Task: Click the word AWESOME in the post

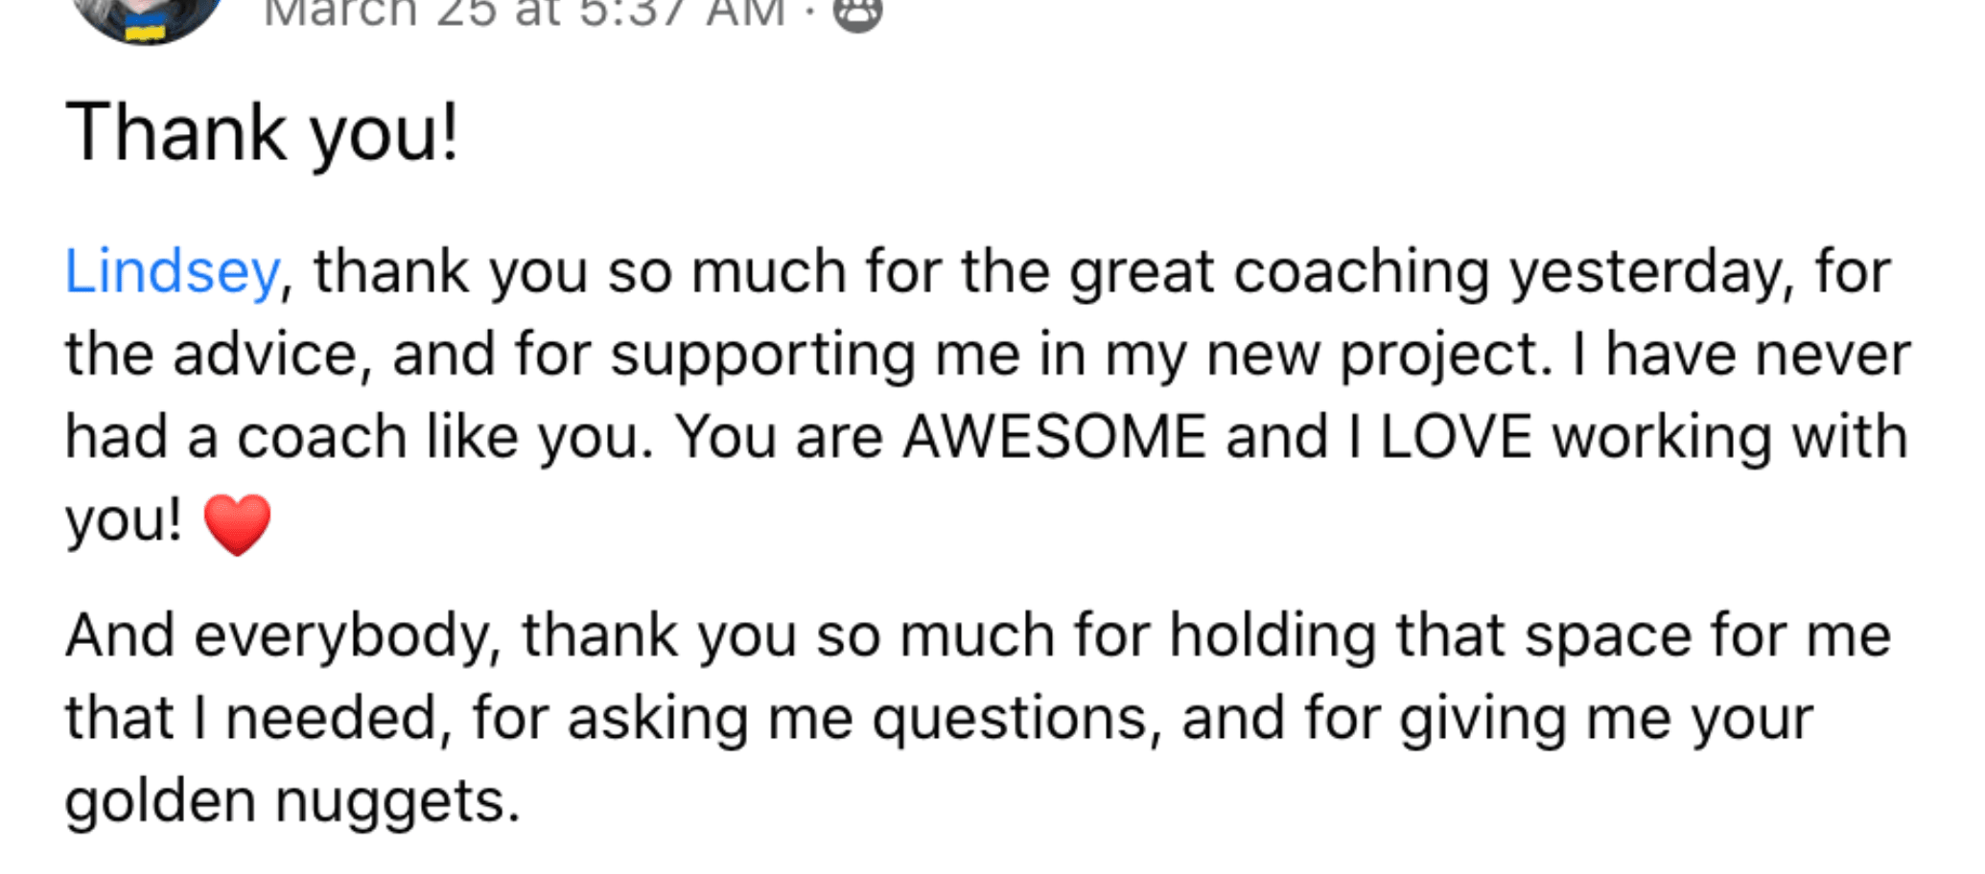Action: [1055, 438]
